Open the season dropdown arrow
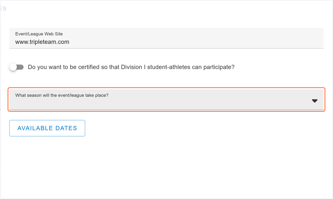Viewport: 333px width, 199px height. tap(314, 101)
